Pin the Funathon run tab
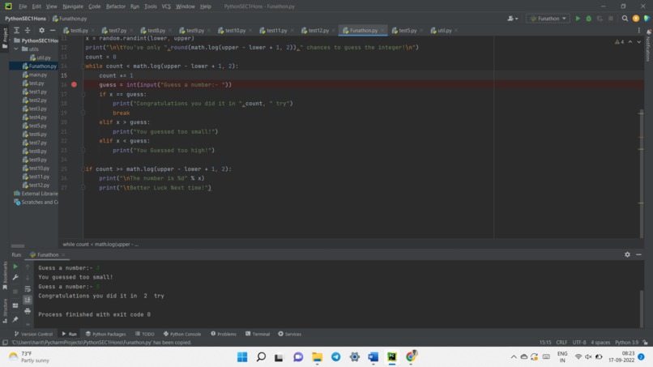 pyautogui.click(x=15, y=319)
